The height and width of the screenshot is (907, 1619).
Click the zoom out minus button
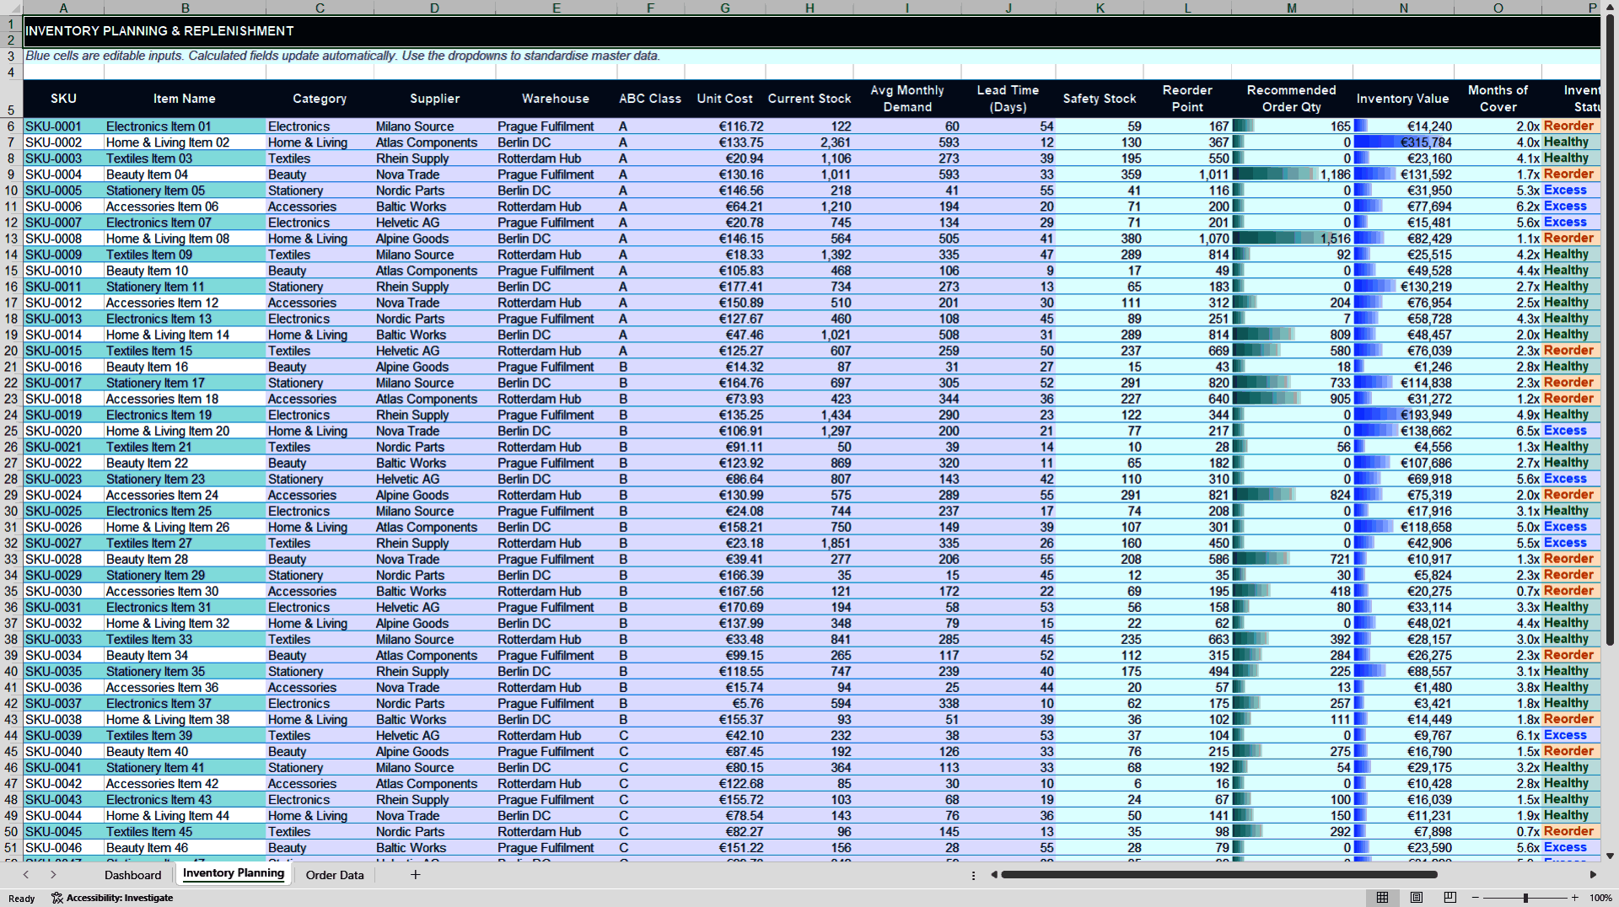[x=1475, y=898]
